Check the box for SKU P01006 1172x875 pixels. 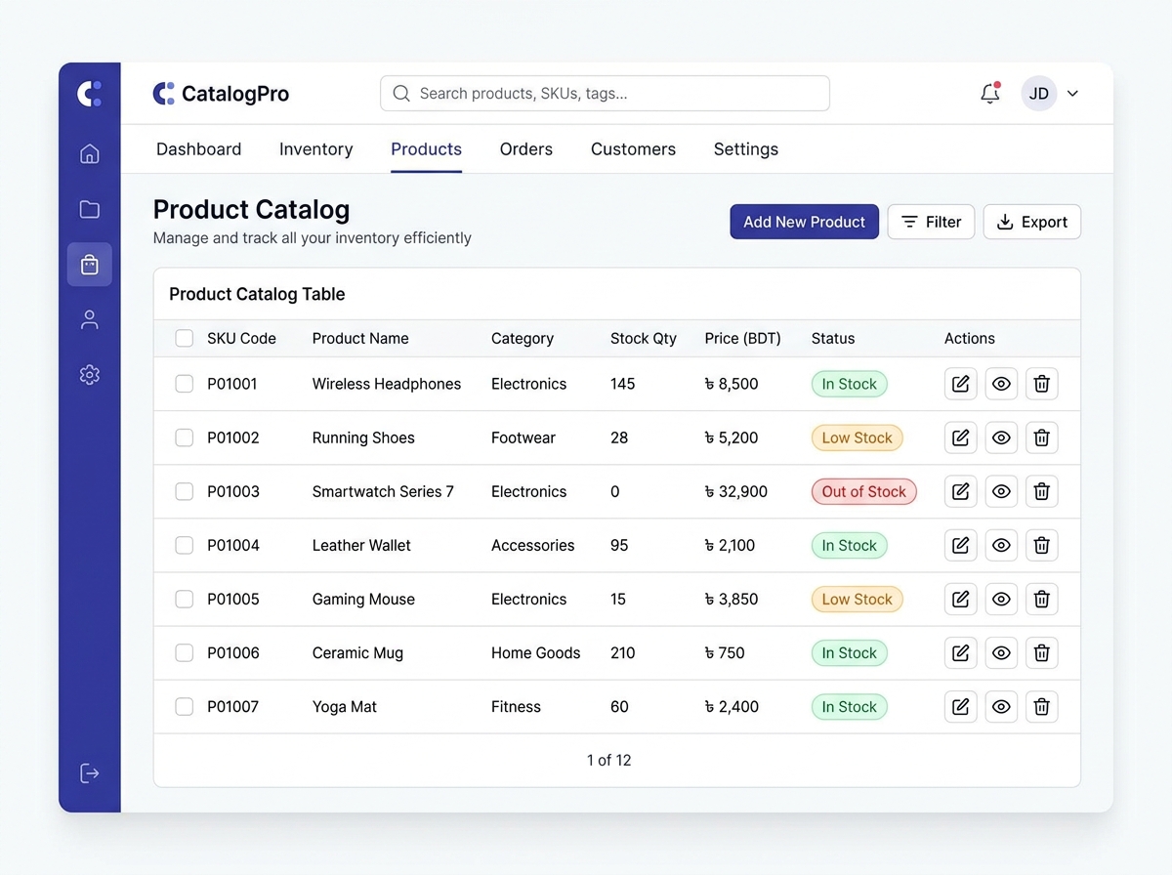click(184, 652)
